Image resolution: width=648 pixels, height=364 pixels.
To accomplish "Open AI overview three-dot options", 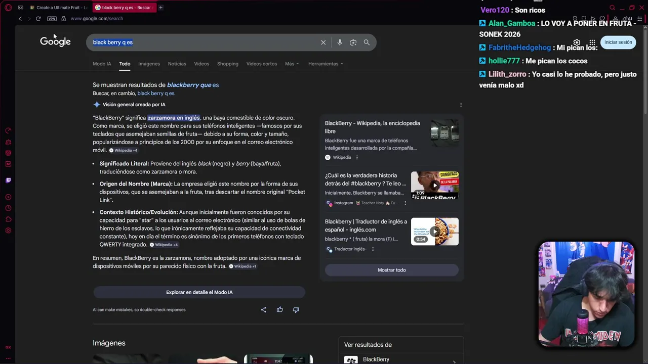I will pos(461,105).
